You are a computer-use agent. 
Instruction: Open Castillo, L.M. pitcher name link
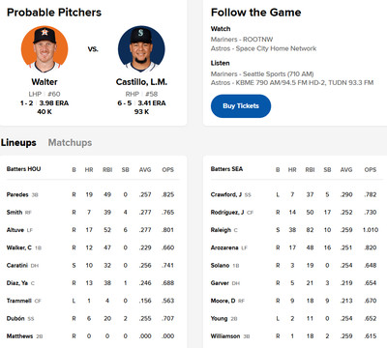tap(141, 82)
